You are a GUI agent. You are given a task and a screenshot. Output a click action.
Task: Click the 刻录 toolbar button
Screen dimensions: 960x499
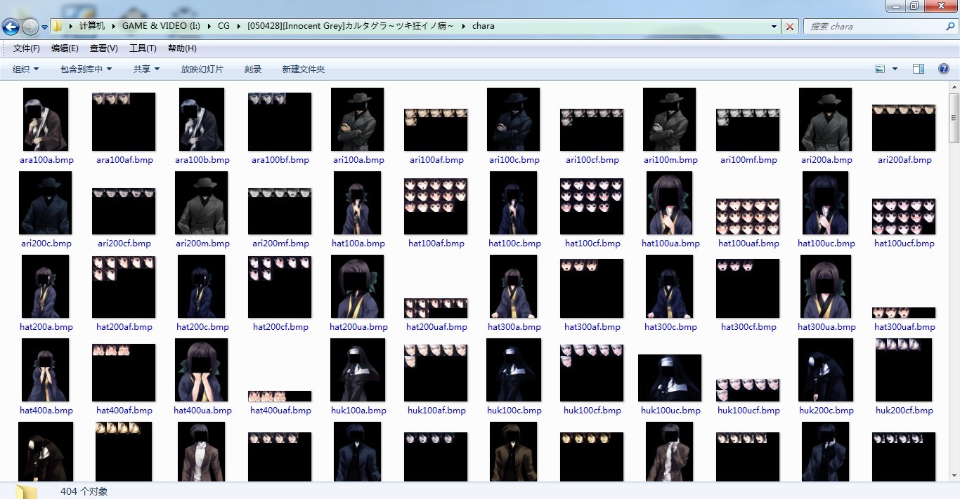tap(253, 69)
